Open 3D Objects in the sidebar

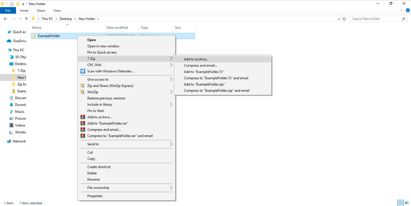pyautogui.click(x=18, y=57)
